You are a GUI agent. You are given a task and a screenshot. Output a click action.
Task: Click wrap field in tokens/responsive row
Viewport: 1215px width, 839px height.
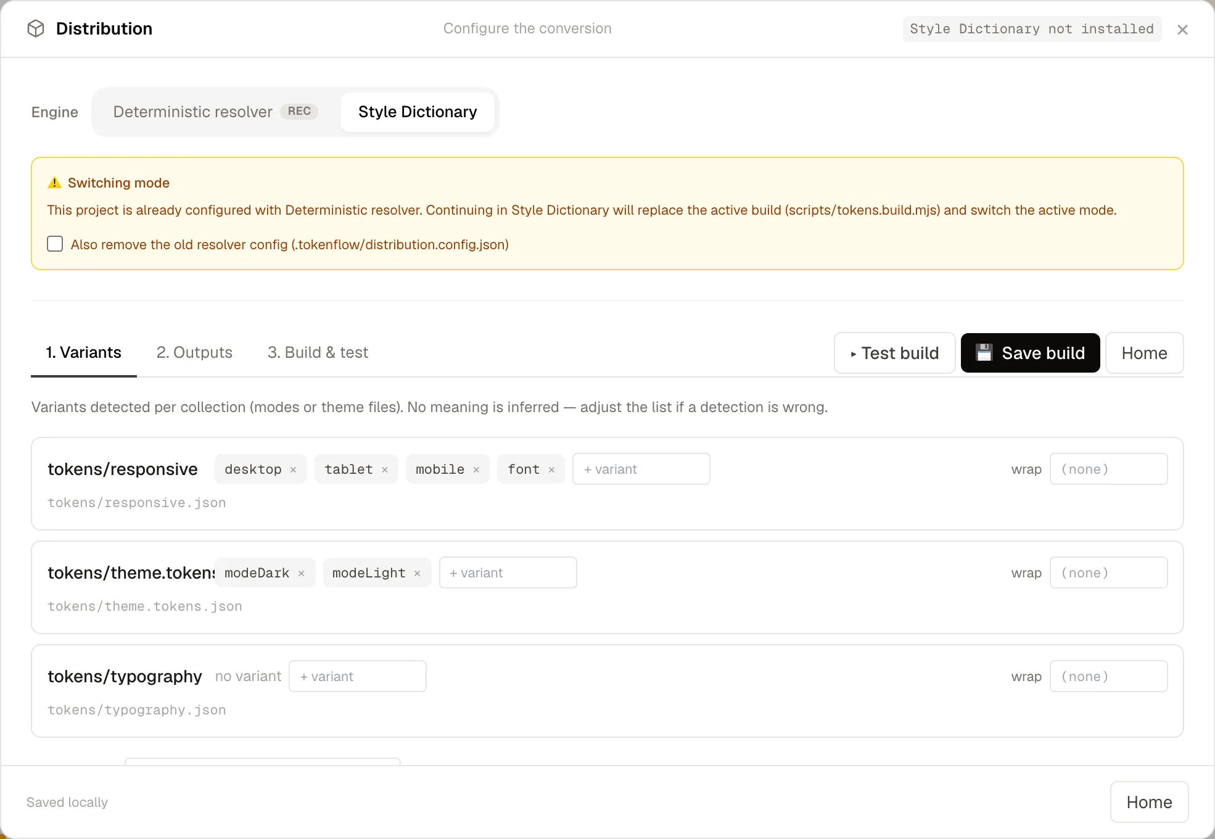coord(1109,469)
